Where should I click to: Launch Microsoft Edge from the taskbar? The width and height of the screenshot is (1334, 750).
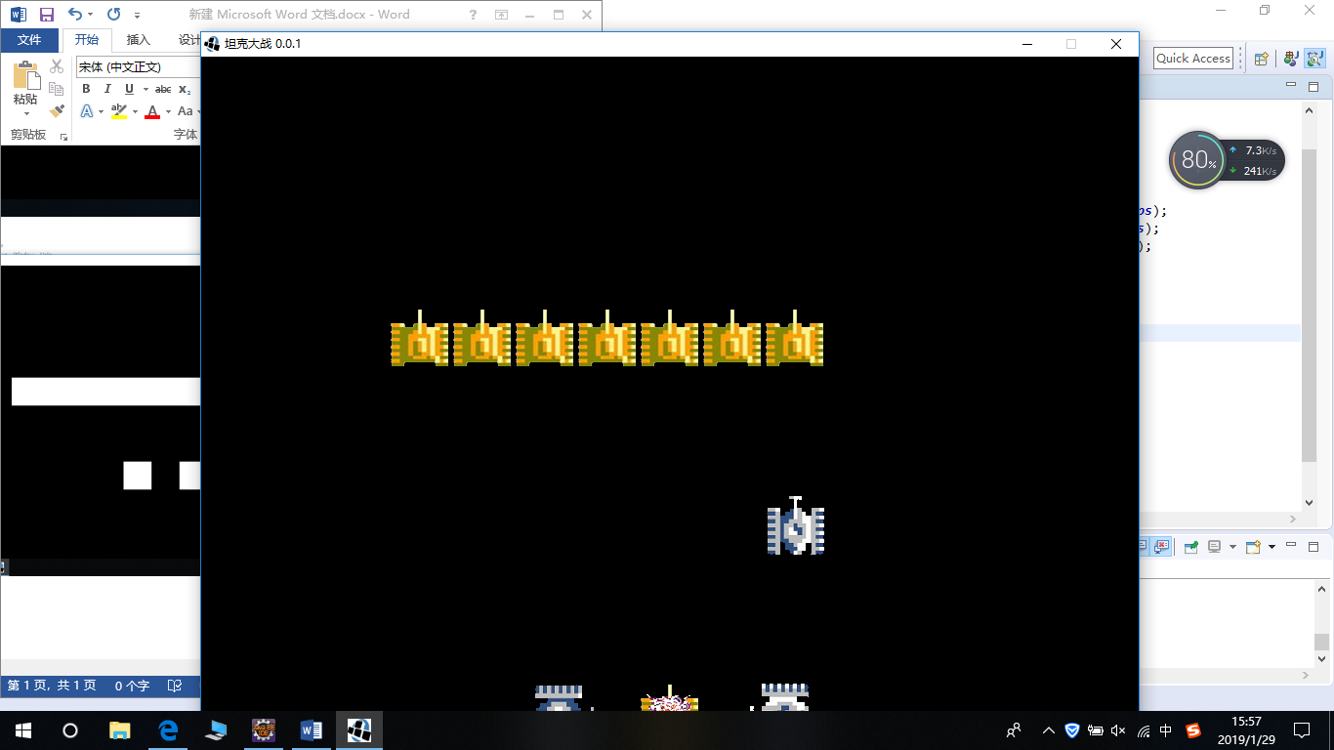point(168,729)
